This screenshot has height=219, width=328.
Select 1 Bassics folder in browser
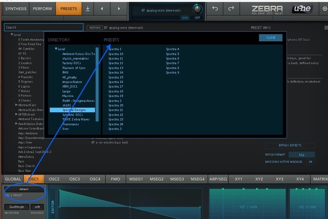pyautogui.click(x=24, y=58)
